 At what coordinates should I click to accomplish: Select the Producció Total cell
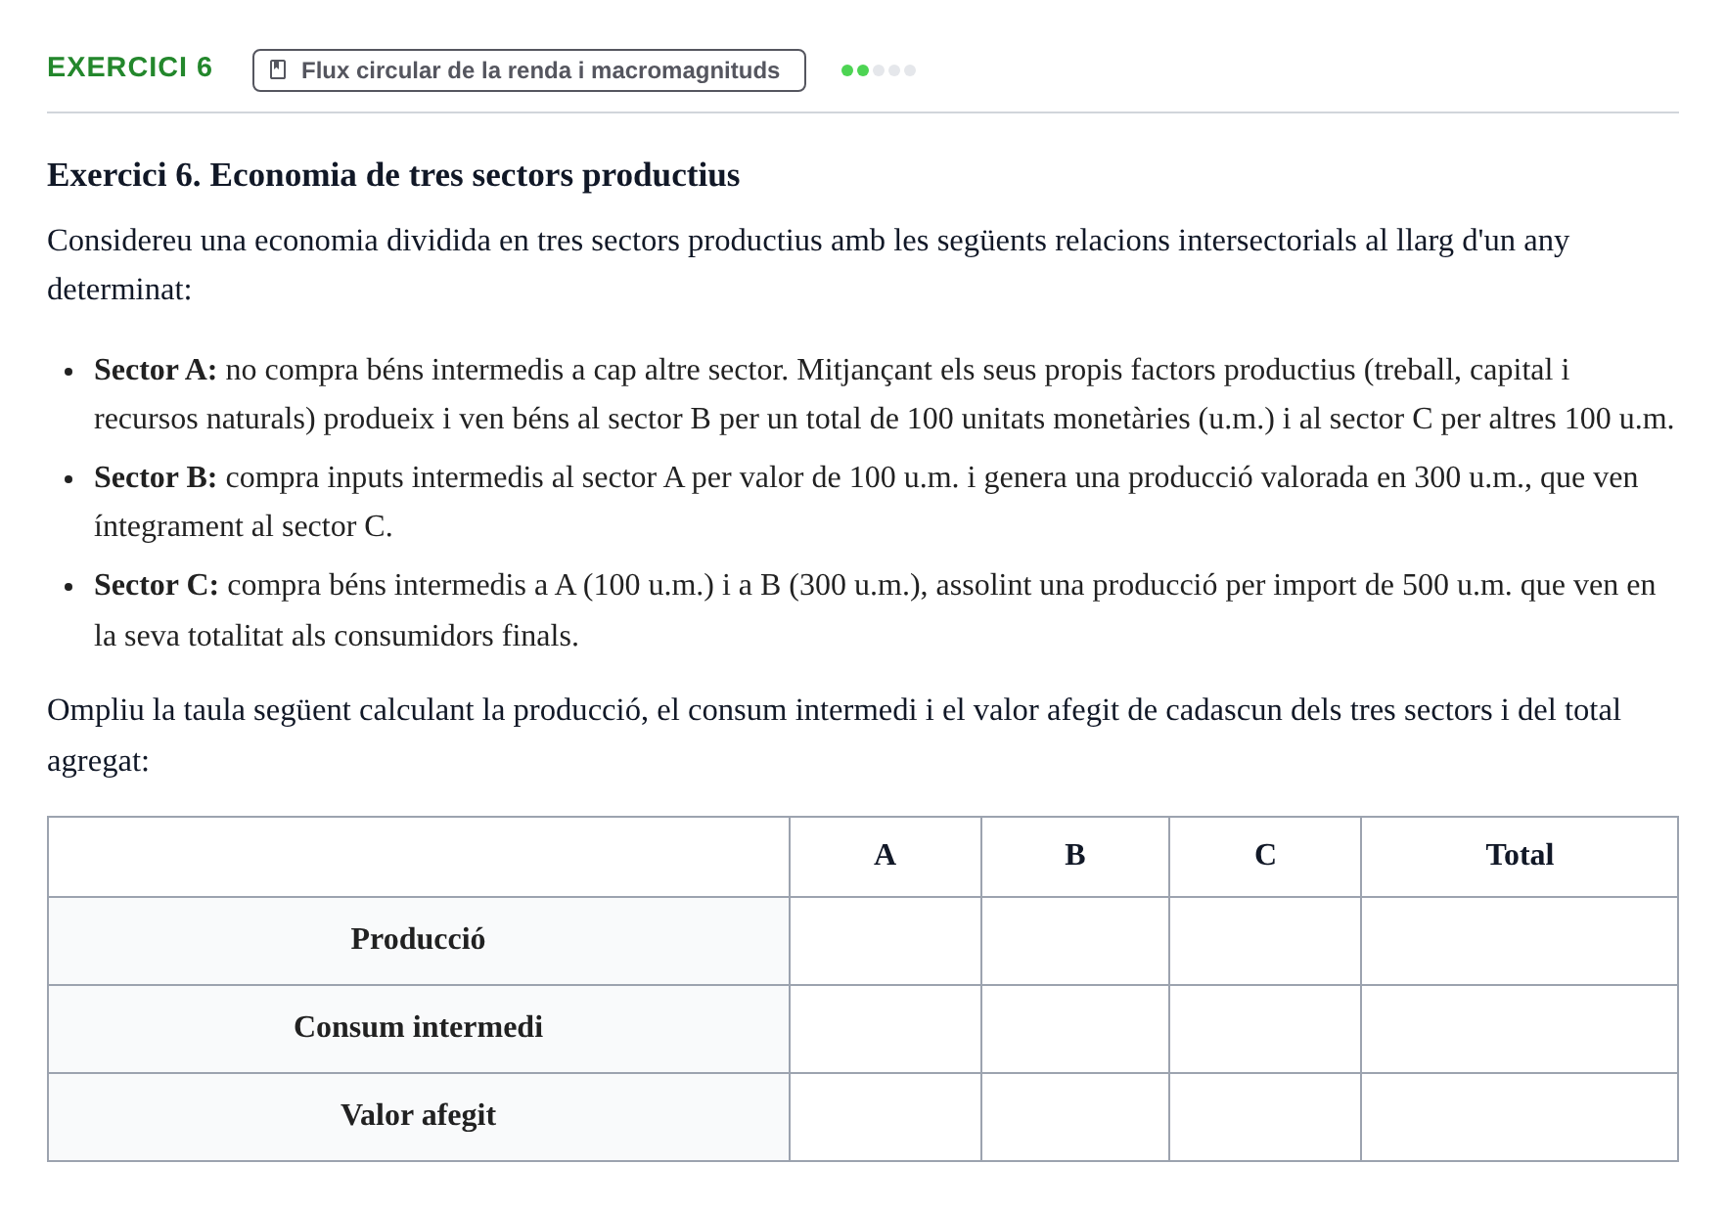click(x=1520, y=941)
